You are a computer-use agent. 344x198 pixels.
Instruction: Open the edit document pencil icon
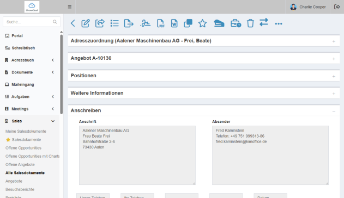[86, 23]
